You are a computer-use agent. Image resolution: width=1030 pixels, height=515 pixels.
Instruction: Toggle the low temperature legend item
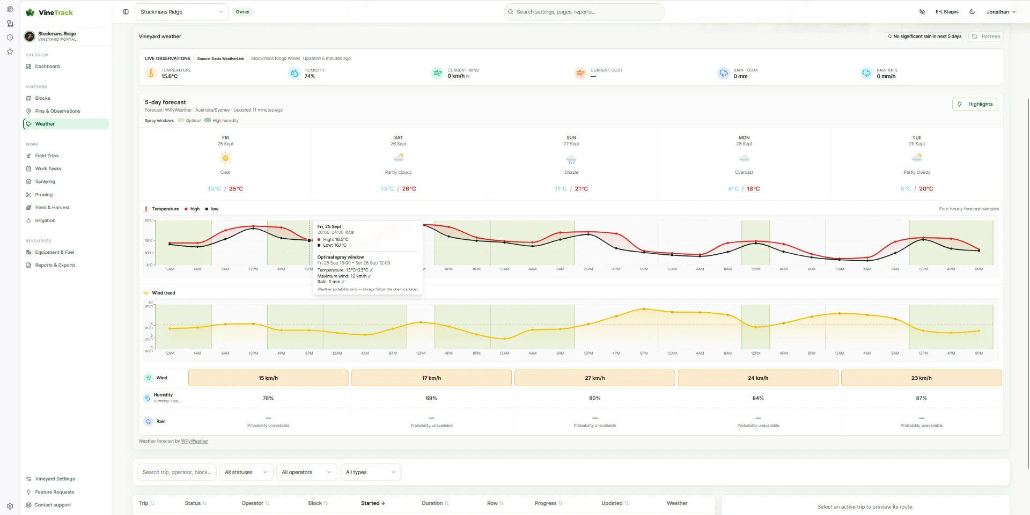point(212,209)
